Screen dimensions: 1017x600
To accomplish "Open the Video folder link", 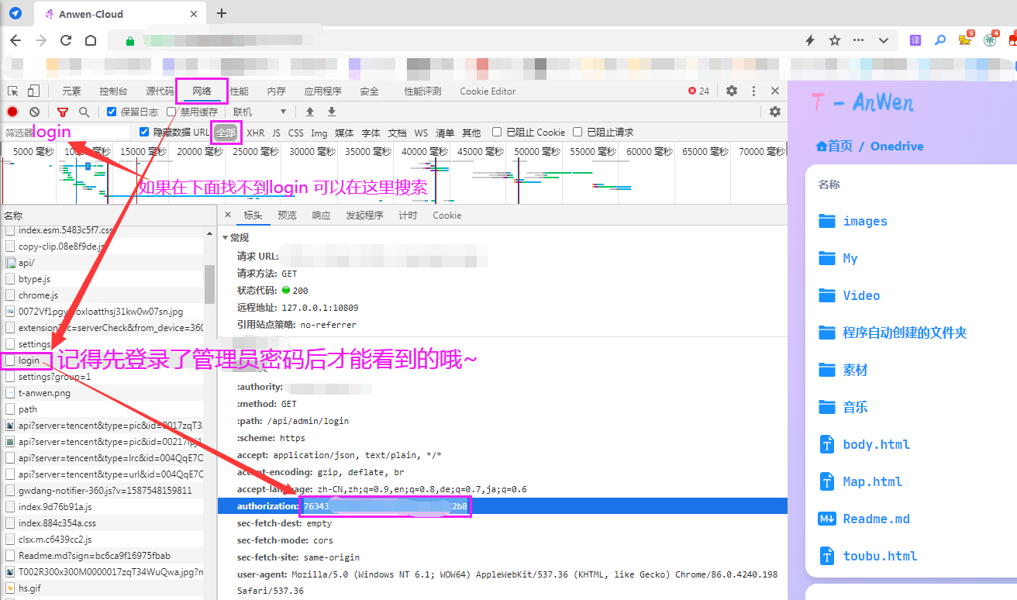I will 861,295.
